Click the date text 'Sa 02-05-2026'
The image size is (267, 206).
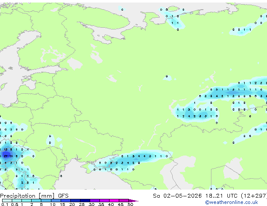pyautogui.click(x=177, y=196)
